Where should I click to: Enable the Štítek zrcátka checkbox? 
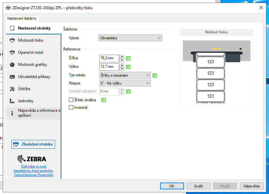click(71, 100)
